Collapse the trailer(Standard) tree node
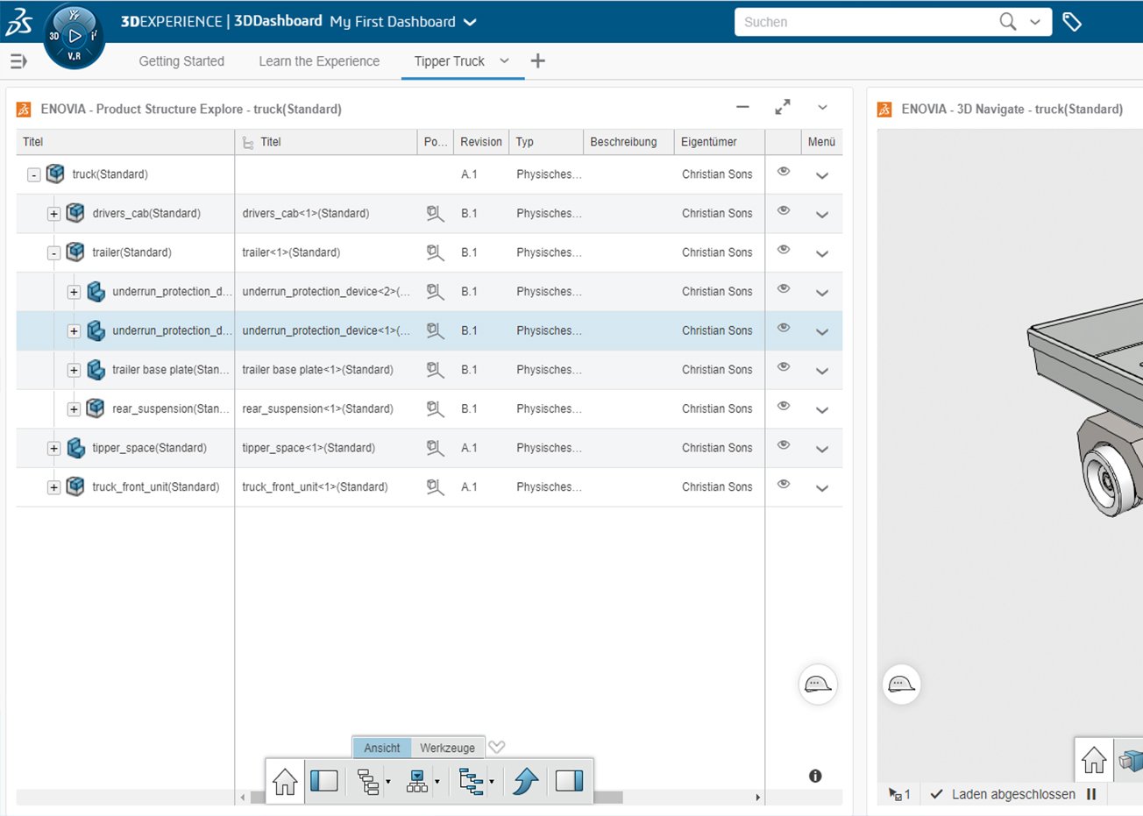 53,253
